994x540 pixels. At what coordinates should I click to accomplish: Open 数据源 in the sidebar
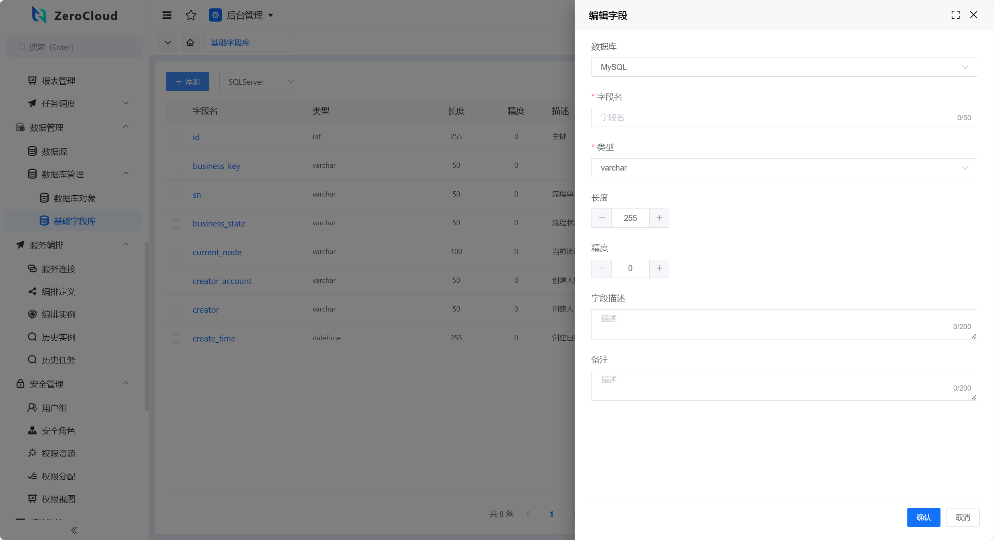coord(54,151)
